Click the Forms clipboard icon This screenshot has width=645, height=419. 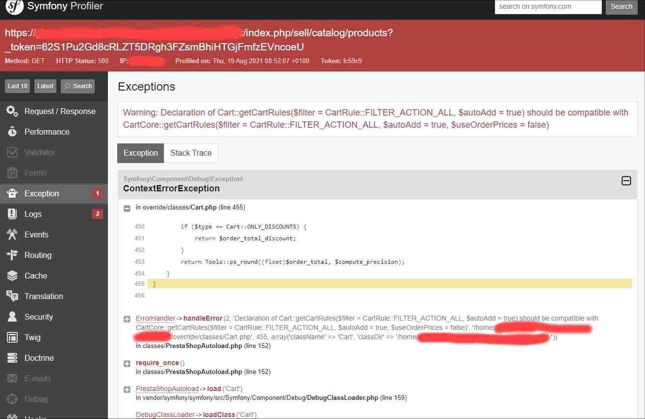tap(12, 173)
